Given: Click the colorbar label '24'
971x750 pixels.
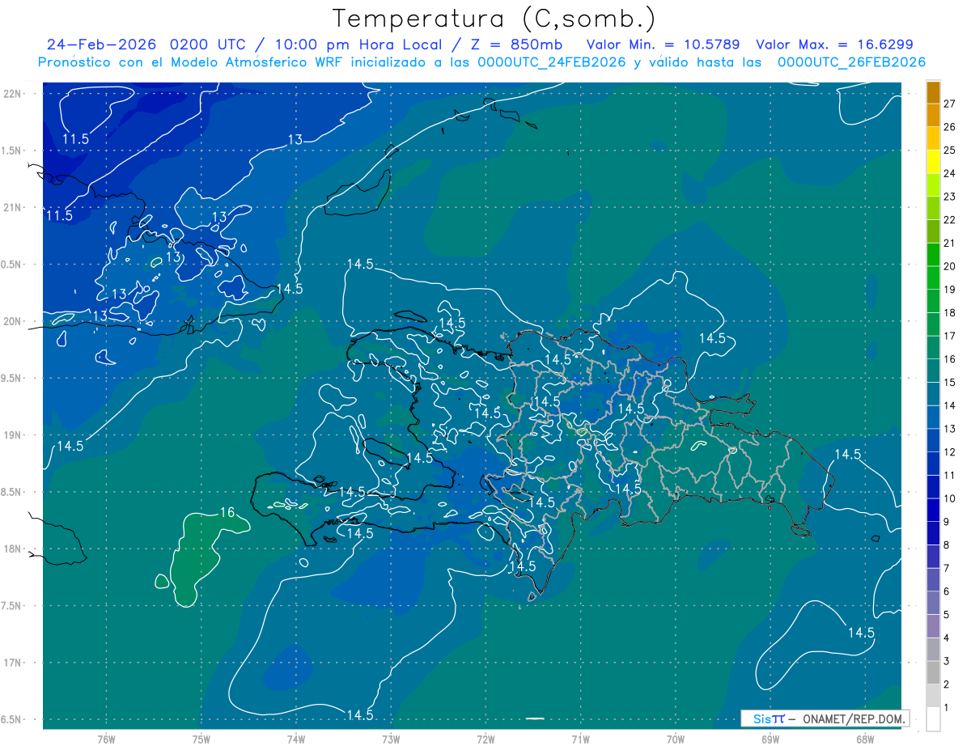Looking at the screenshot, I should click(x=950, y=173).
